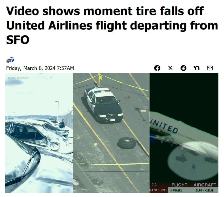Viewport: 224px width, 197px height.
Task: Click the article headline about United Airlines tire
Action: pyautogui.click(x=112, y=25)
